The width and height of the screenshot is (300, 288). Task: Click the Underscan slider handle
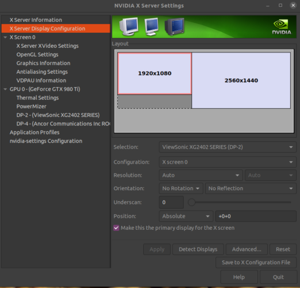tap(191, 202)
